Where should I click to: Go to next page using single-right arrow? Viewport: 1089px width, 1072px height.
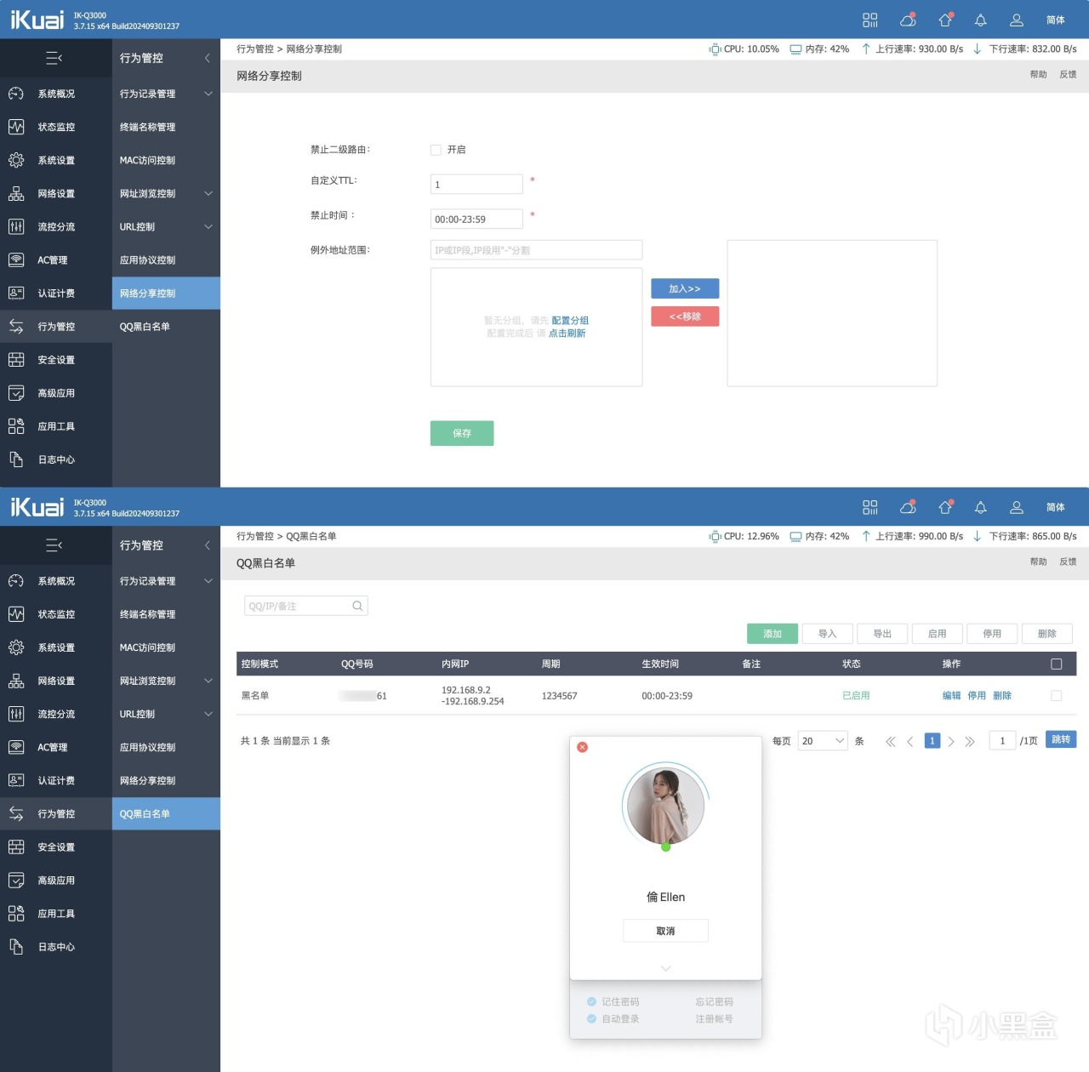tap(951, 741)
